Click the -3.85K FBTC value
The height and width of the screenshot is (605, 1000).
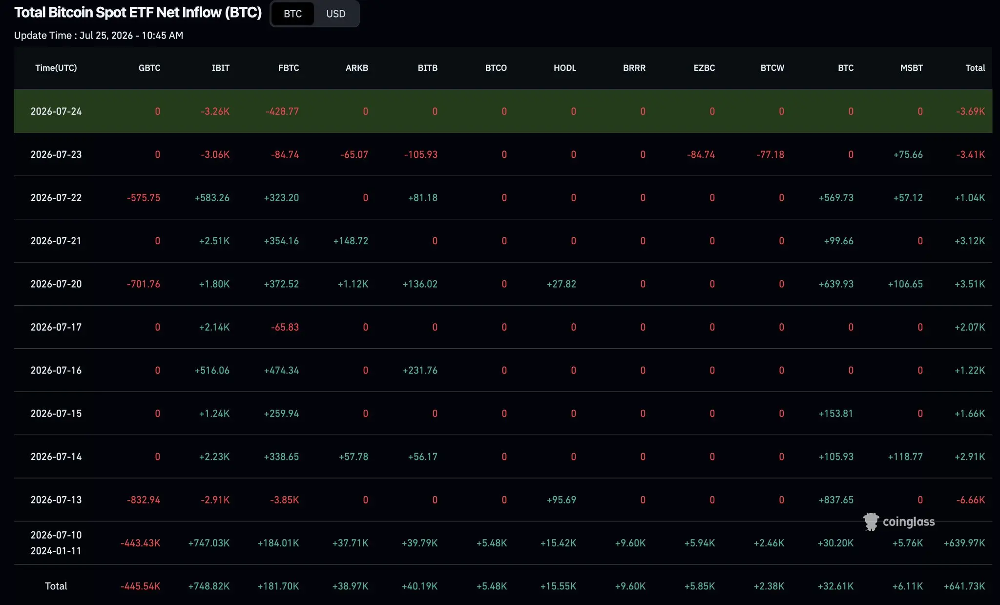click(285, 500)
